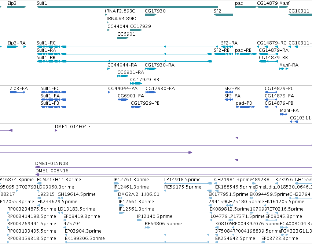Select the CG17930-RA transcript
312x244 pixels.
[x=150, y=69]
